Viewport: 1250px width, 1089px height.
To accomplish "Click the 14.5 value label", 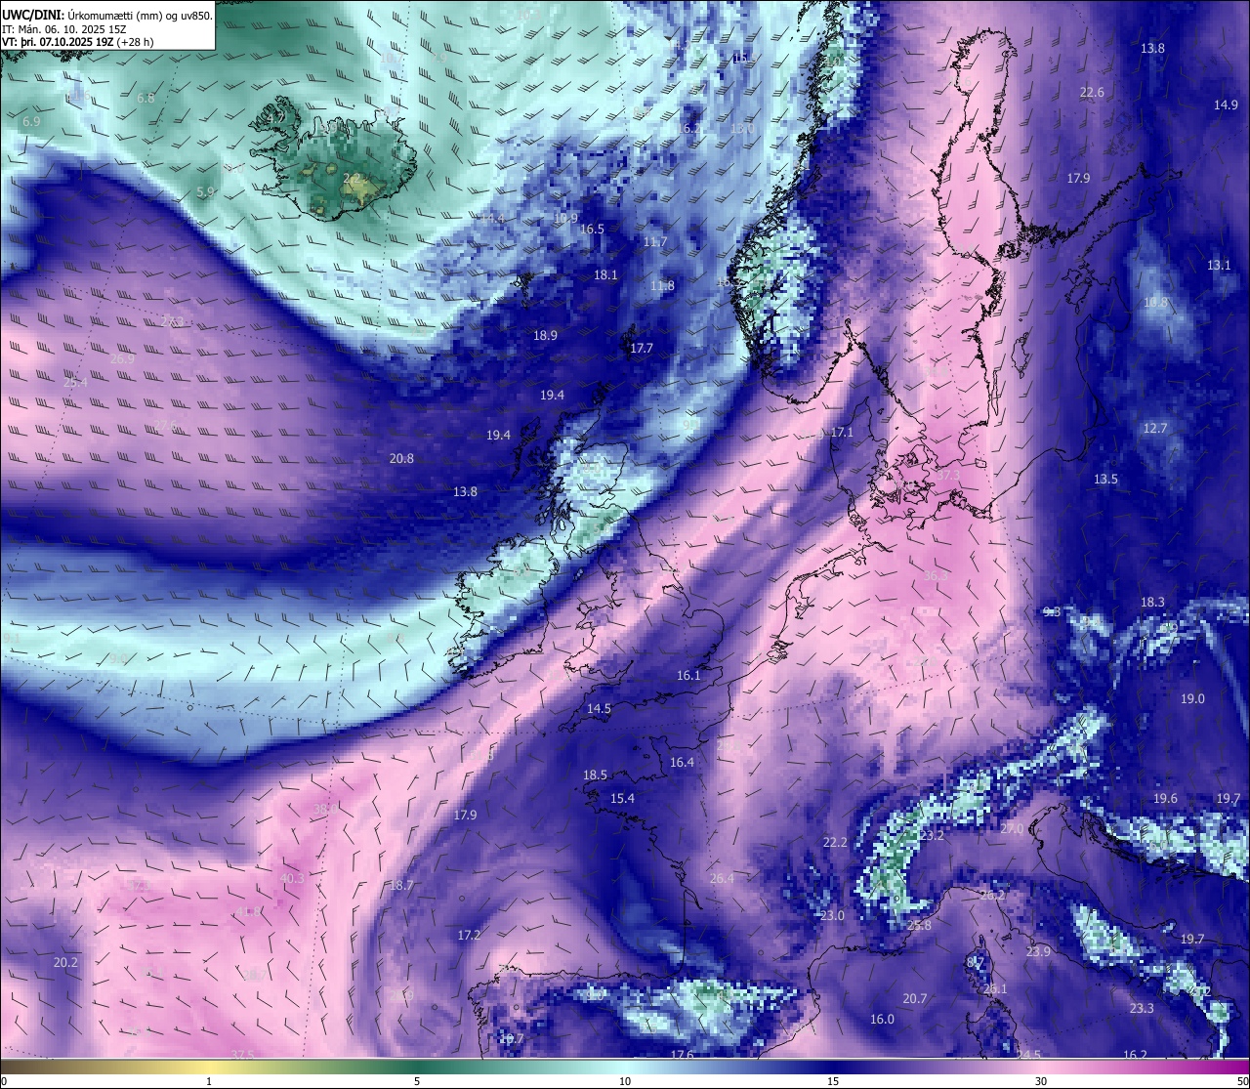I will click(x=599, y=709).
